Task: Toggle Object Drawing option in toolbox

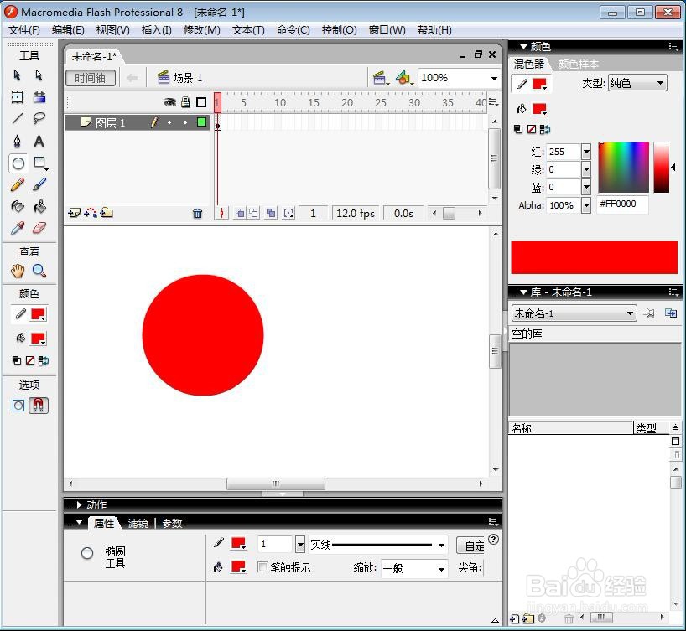Action: pyautogui.click(x=18, y=406)
